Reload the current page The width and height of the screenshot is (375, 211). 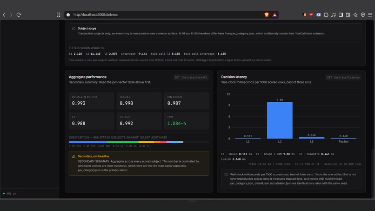19,15
